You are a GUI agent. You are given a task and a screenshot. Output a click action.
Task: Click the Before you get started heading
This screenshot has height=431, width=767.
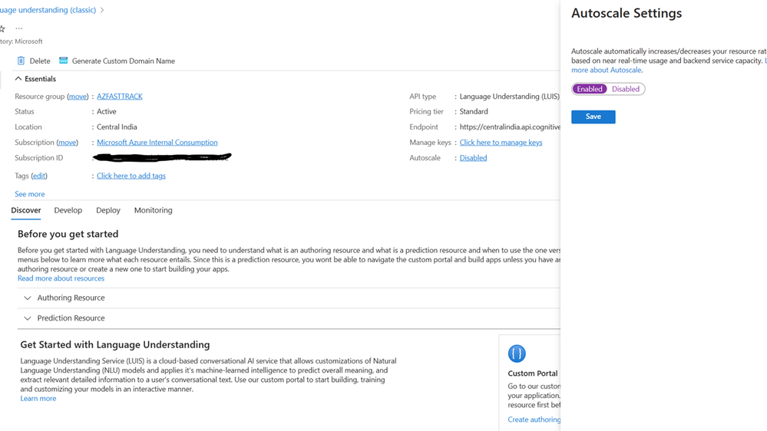pos(68,234)
